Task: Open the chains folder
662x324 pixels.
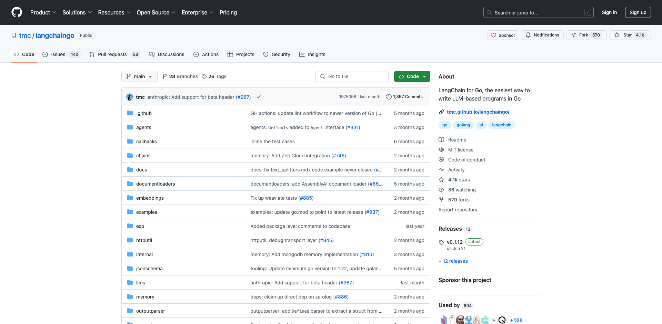Action: coord(143,156)
